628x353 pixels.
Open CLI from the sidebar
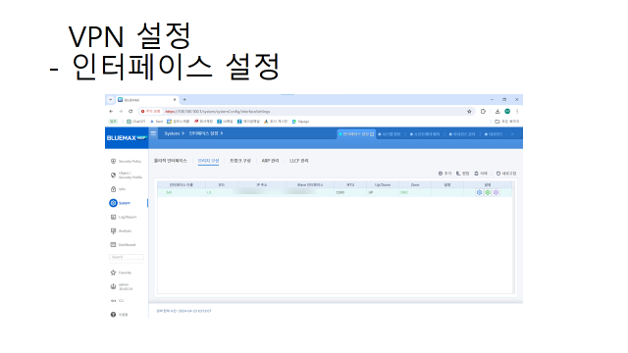coord(118,301)
